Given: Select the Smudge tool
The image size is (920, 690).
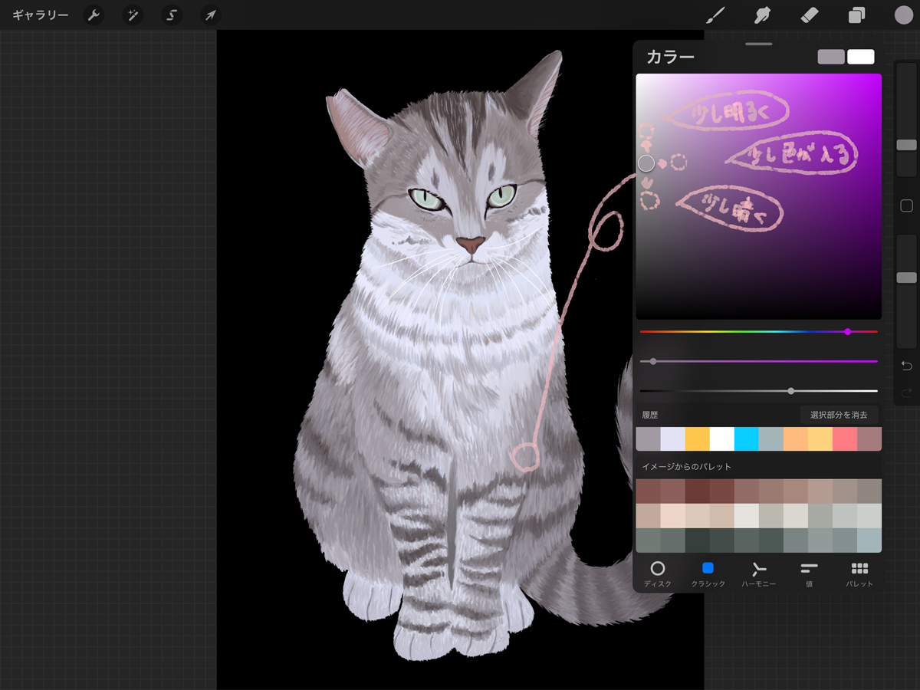Looking at the screenshot, I should point(762,15).
